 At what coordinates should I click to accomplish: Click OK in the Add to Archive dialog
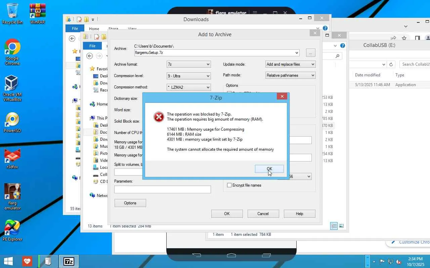(227, 214)
